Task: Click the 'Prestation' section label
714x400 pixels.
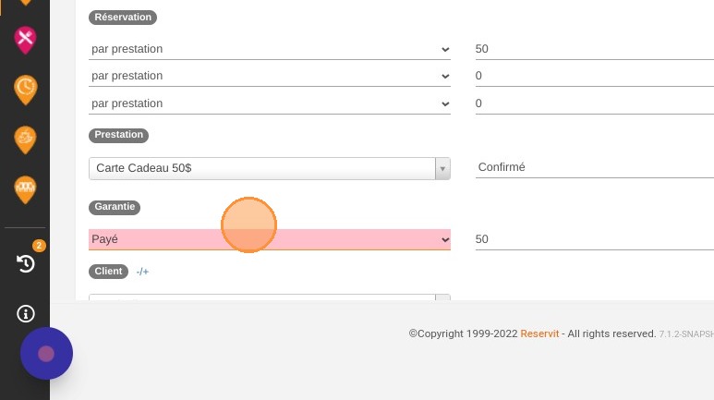Action: tap(118, 135)
